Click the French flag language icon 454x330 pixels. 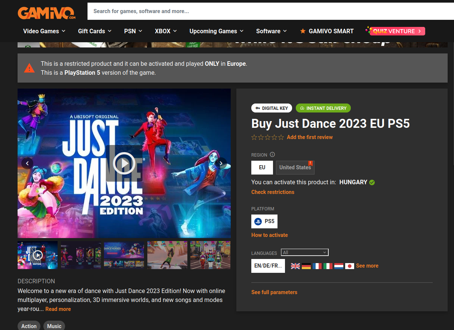tap(317, 266)
